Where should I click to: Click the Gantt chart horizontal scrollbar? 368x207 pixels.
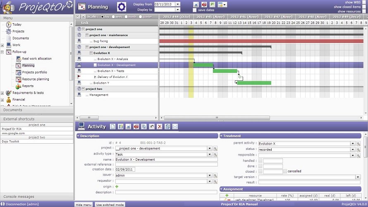pyautogui.click(x=217, y=118)
